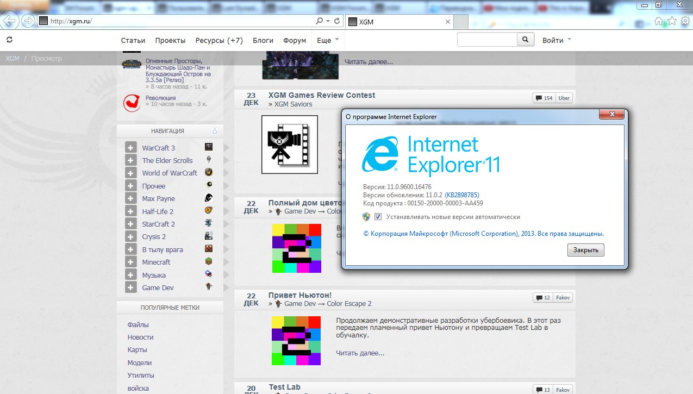Open the browser Home page icon

click(x=659, y=21)
